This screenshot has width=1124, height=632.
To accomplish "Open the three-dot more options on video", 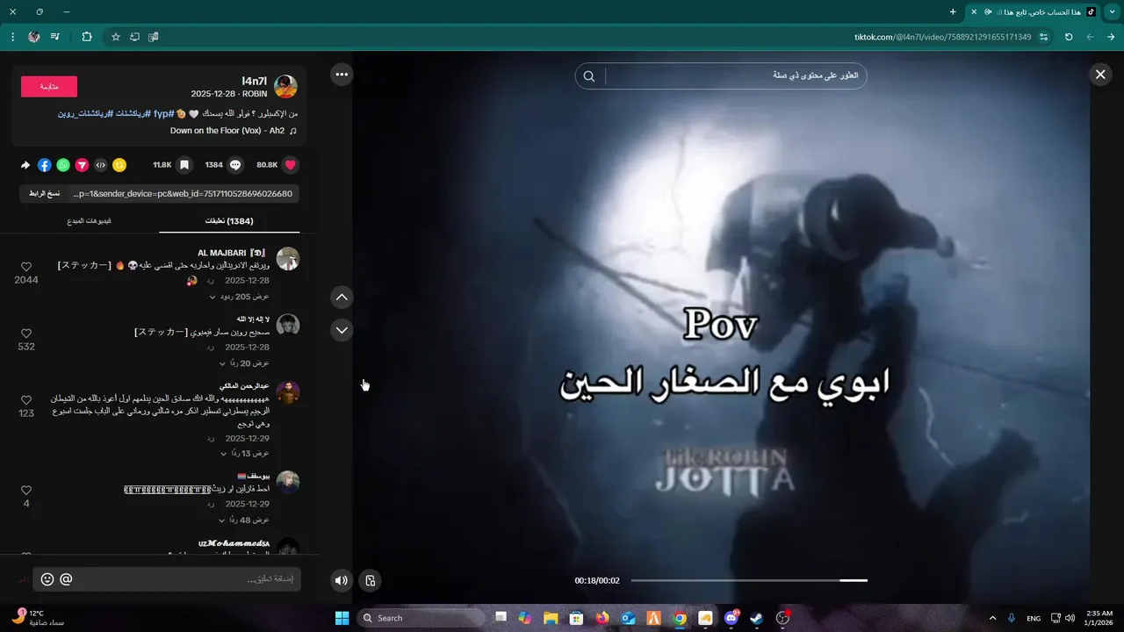I will click(x=342, y=75).
